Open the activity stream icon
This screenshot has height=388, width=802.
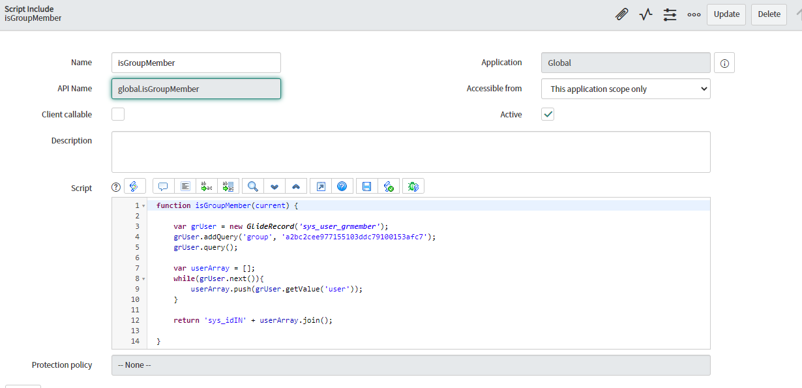(646, 14)
